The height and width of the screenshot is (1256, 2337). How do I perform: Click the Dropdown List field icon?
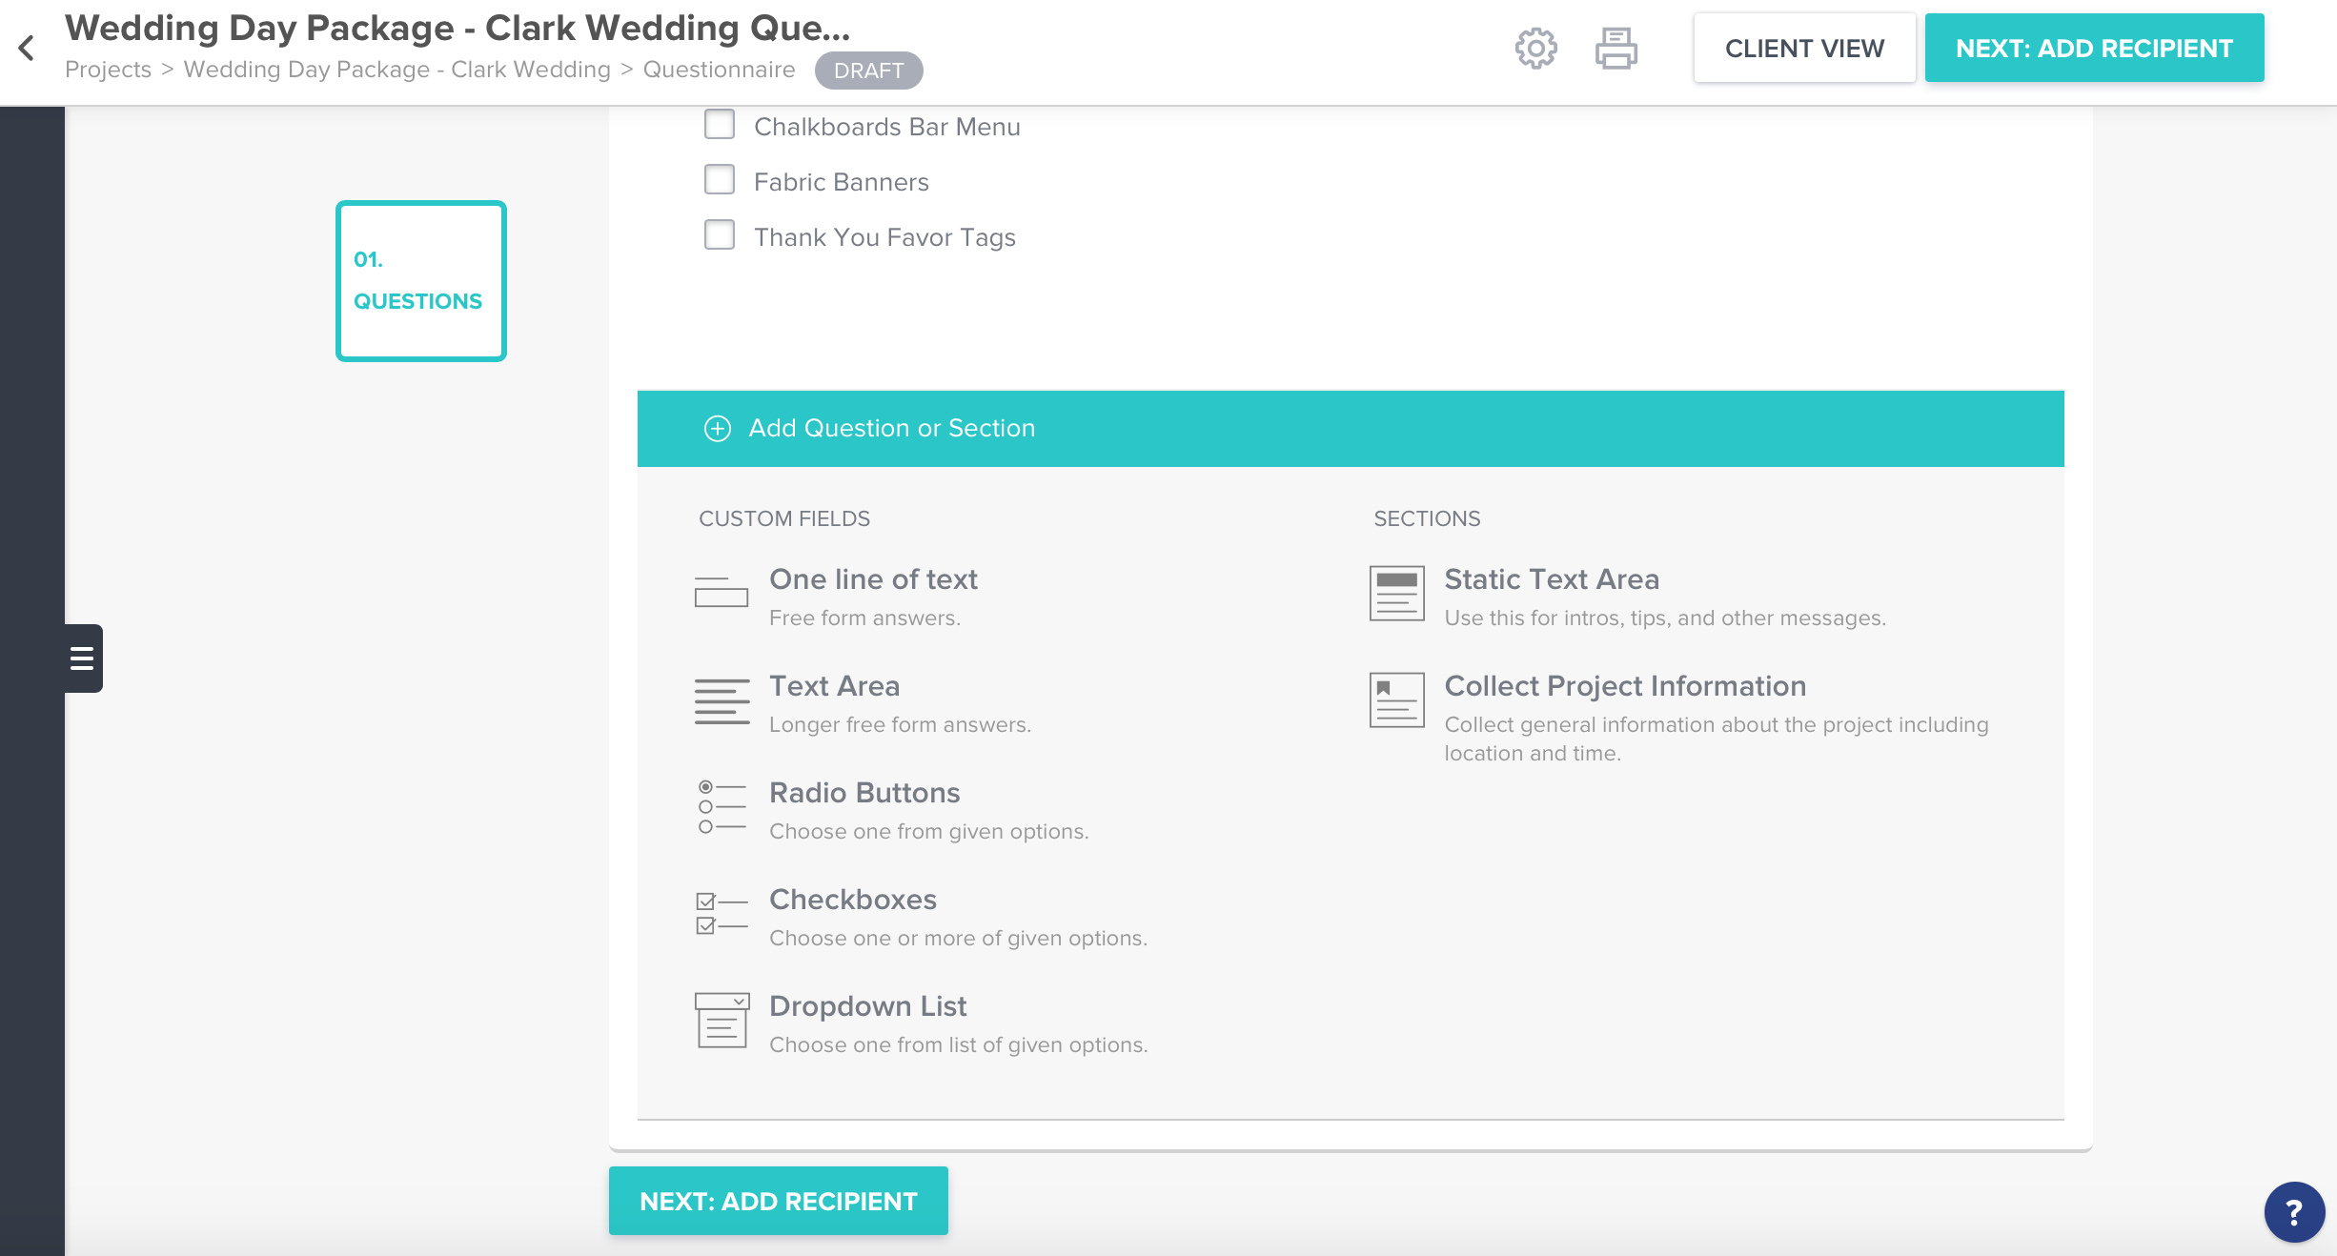(721, 1020)
